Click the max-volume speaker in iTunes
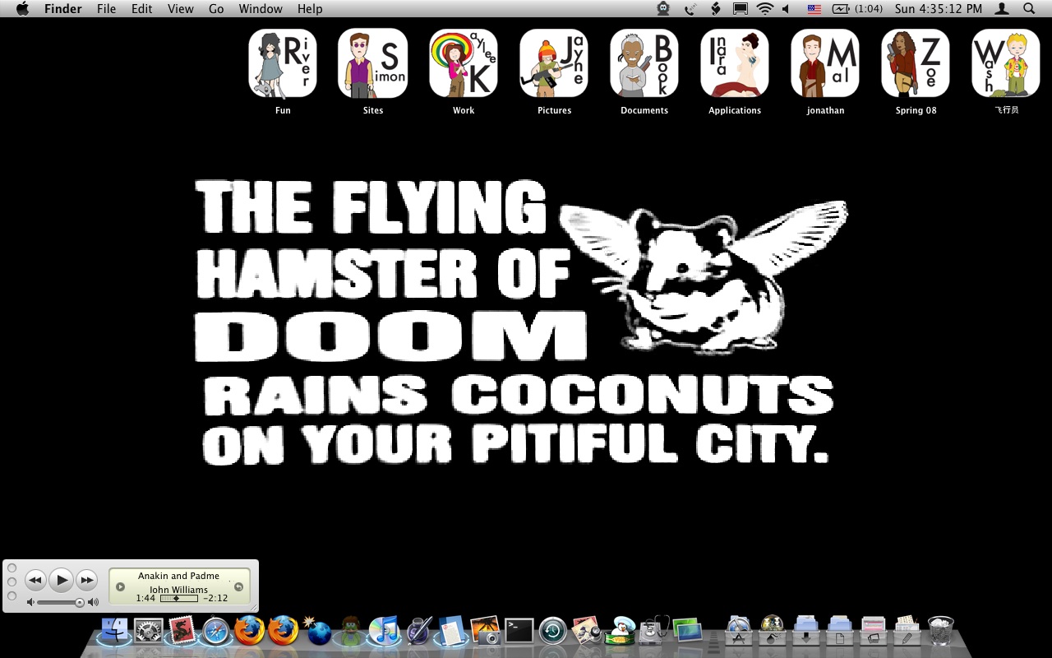The image size is (1052, 658). point(93,602)
